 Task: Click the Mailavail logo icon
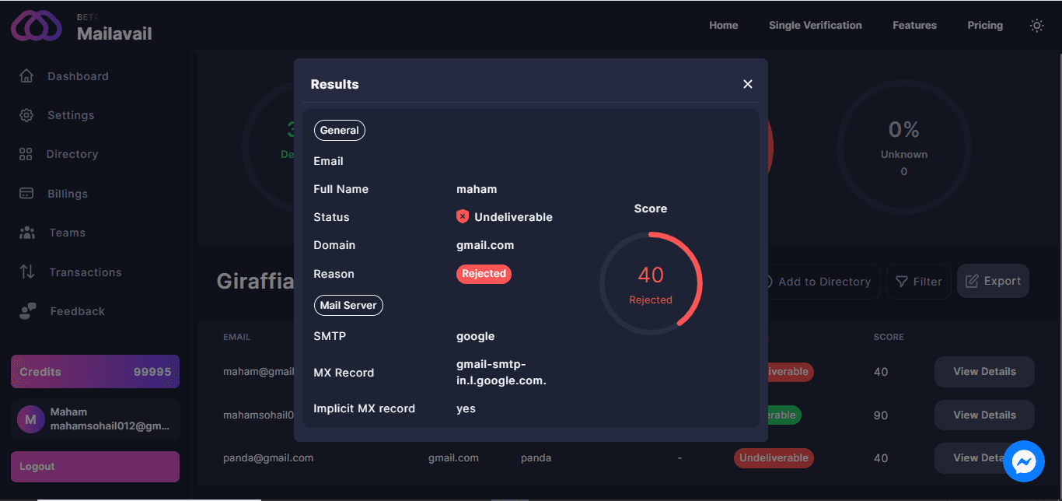coord(36,26)
